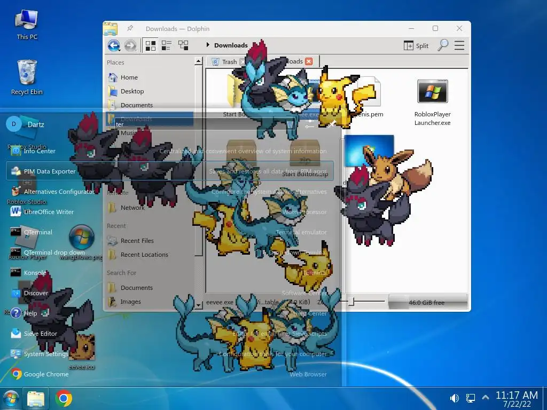Open QTerminal from launcher

(x=170, y=232)
